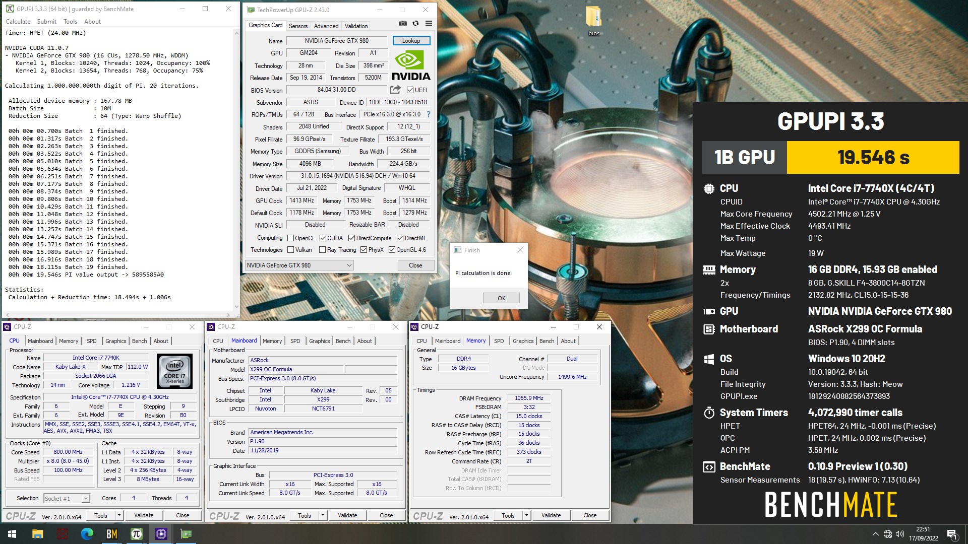Open File Explorer from the taskbar
968x544 pixels.
coord(37,534)
